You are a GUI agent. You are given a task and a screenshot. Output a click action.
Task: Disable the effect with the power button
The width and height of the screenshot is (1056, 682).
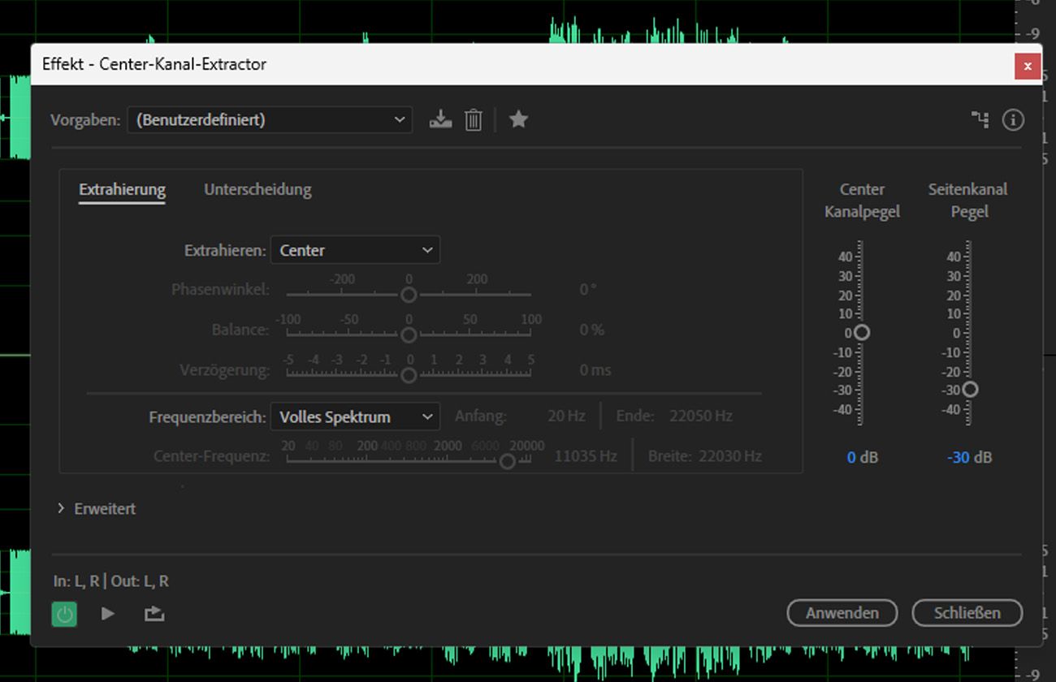pyautogui.click(x=64, y=614)
